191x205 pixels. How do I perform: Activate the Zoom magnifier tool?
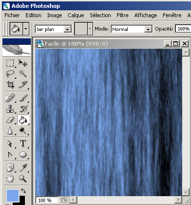[x=23, y=178]
